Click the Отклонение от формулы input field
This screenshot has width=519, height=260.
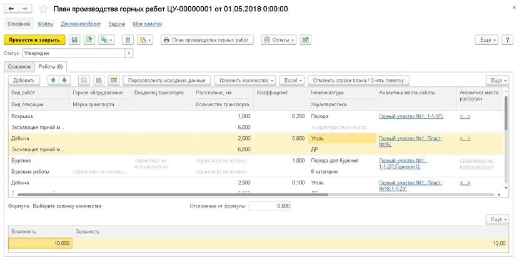pyautogui.click(x=270, y=206)
